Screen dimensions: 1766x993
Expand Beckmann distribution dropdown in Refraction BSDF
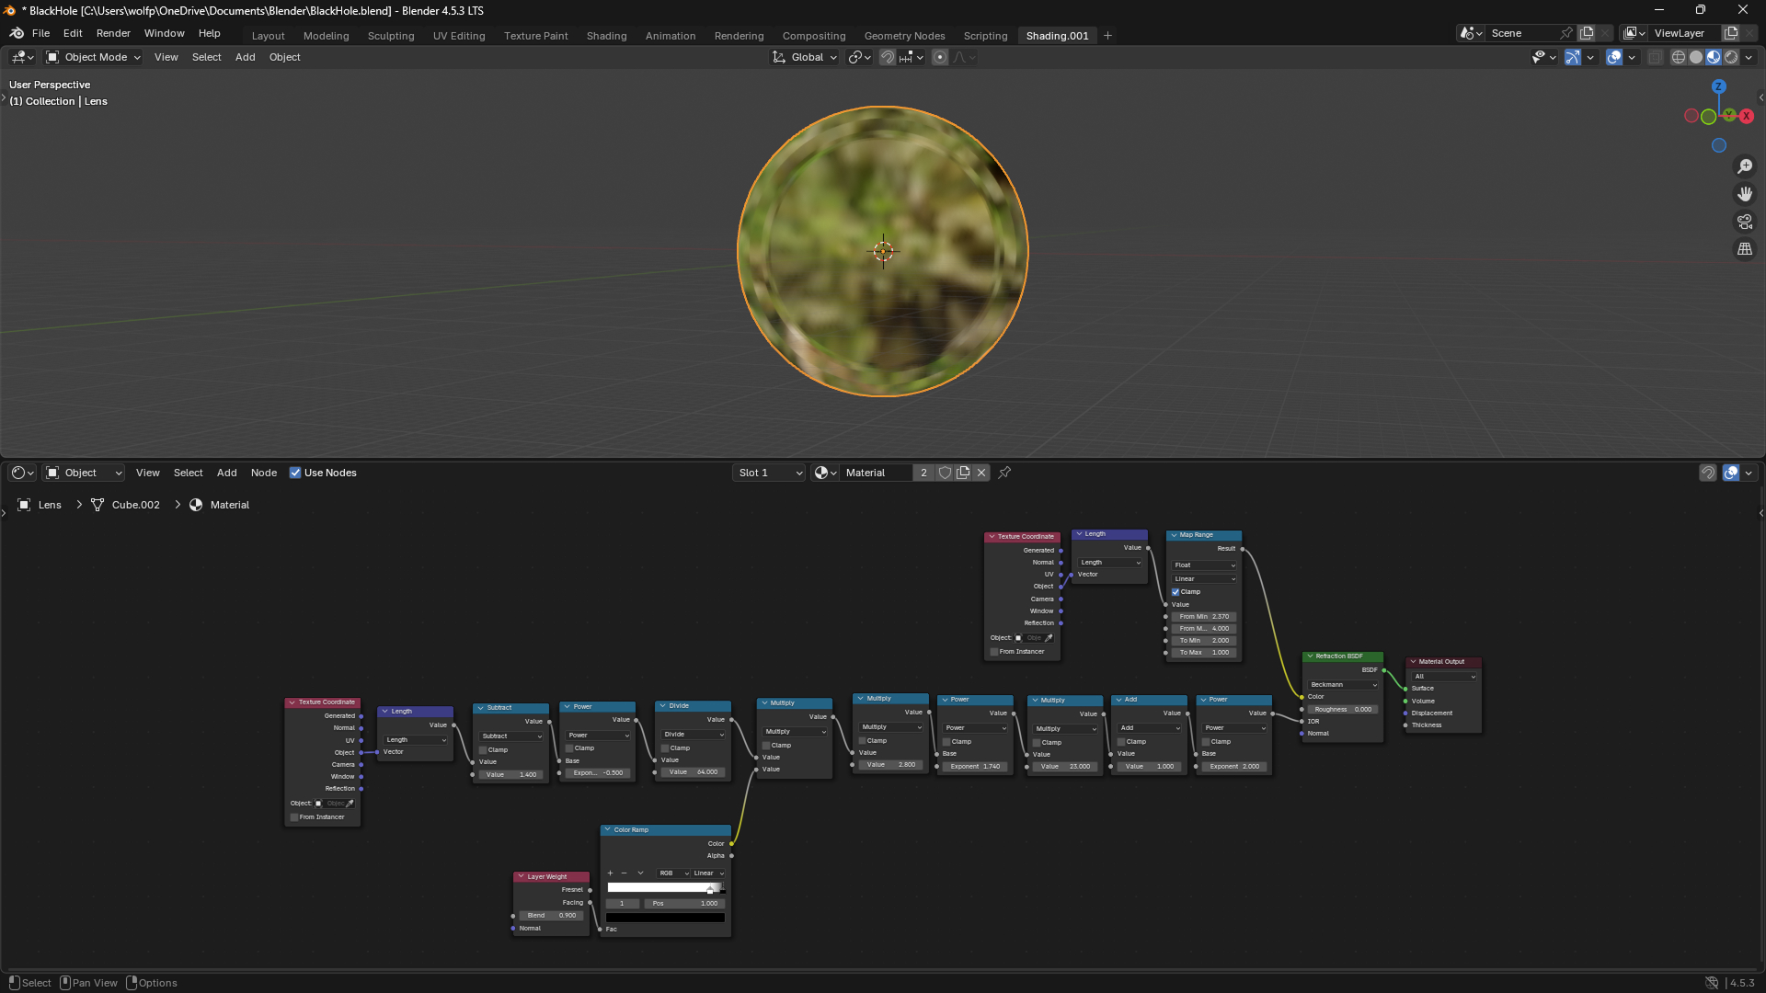pos(1343,685)
